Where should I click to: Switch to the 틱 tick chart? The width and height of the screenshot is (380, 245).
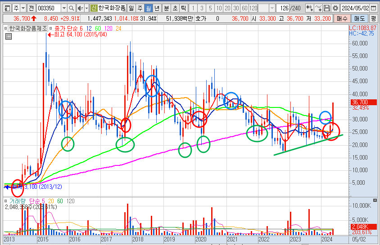click(183, 9)
